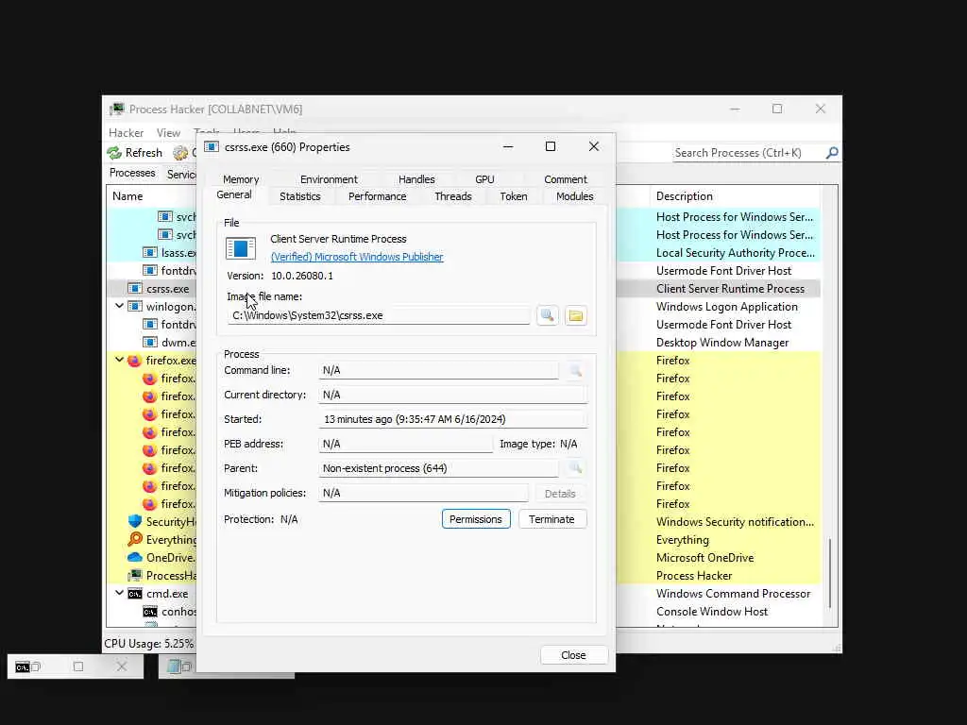Switch to the Modules tab
Screen dimensions: 967x725
tap(574, 196)
